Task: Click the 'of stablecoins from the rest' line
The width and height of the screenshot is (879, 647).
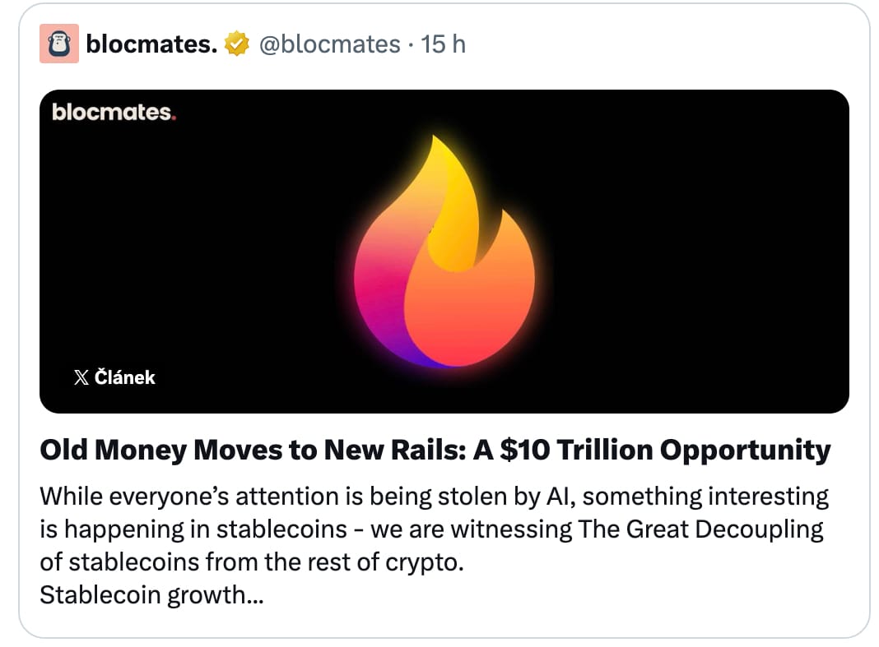Action: click(x=247, y=562)
